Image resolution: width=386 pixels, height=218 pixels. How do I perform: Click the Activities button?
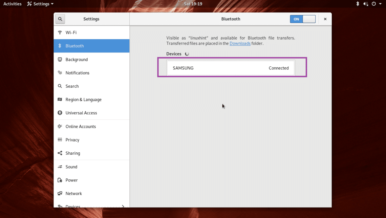click(12, 4)
